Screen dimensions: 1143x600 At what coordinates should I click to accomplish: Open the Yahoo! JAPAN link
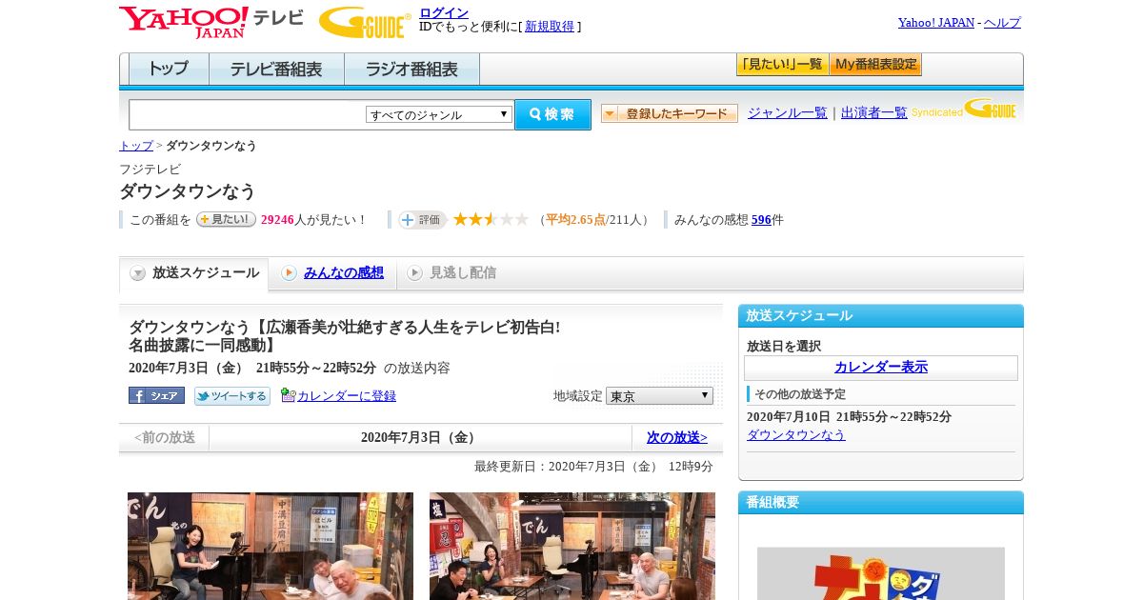(x=936, y=23)
